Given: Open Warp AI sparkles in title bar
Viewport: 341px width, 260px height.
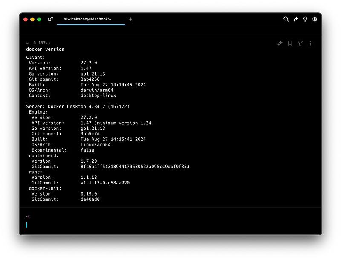Looking at the screenshot, I should 295,19.
